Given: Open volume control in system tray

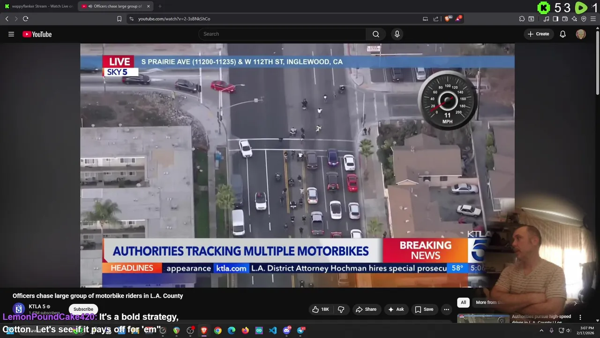Looking at the screenshot, I should click(570, 330).
